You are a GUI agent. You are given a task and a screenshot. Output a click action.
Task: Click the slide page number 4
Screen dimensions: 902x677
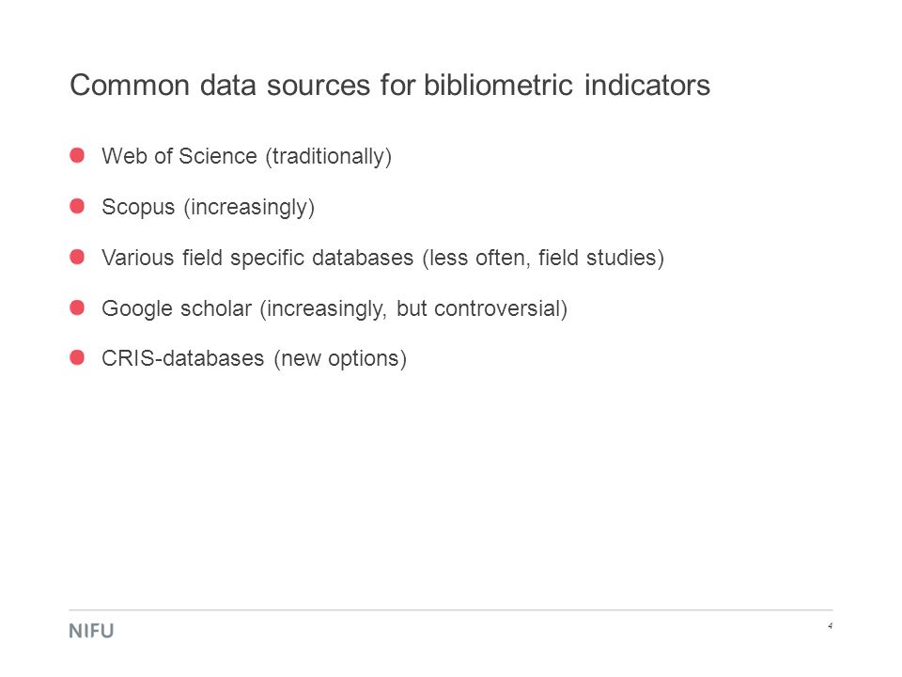(830, 626)
